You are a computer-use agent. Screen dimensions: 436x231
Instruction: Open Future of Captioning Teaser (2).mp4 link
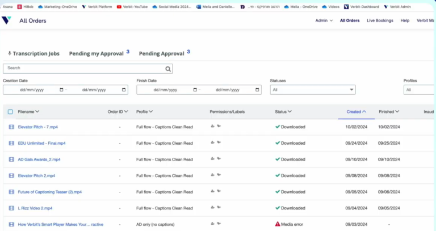(x=49, y=192)
